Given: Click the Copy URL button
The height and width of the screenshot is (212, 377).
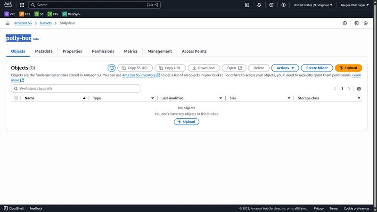Looking at the screenshot, I should 170,68.
